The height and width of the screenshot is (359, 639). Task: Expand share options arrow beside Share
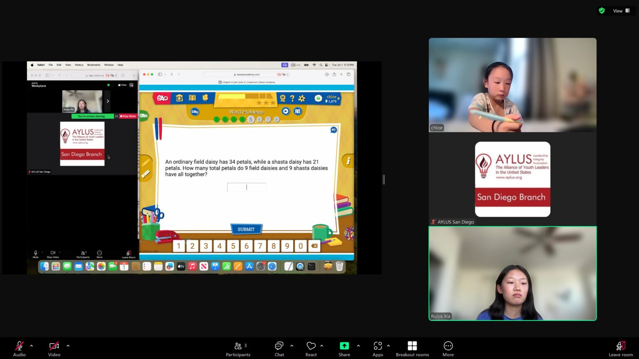pos(358,346)
